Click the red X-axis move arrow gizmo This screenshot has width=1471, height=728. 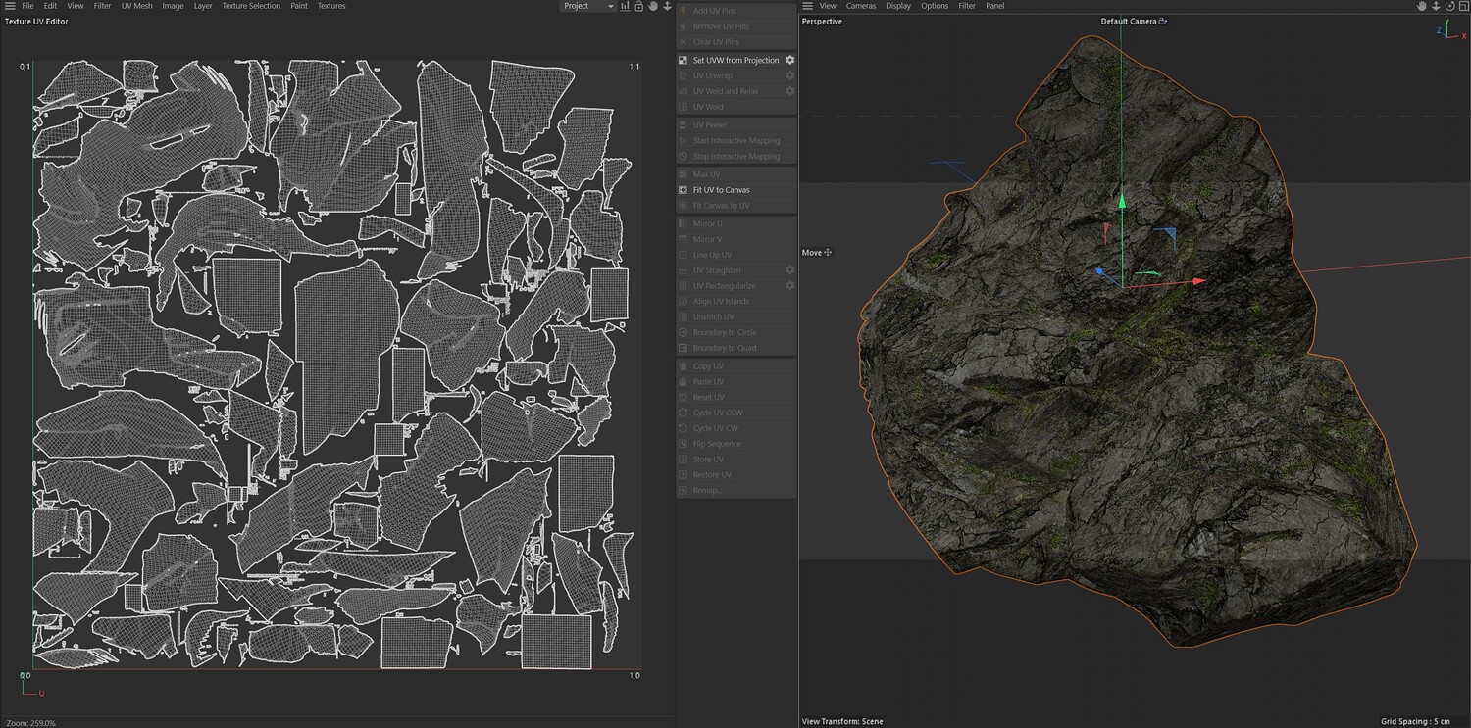[1198, 282]
